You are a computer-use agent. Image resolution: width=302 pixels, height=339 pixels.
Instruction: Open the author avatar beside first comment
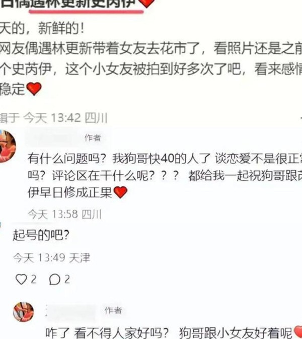(7, 146)
